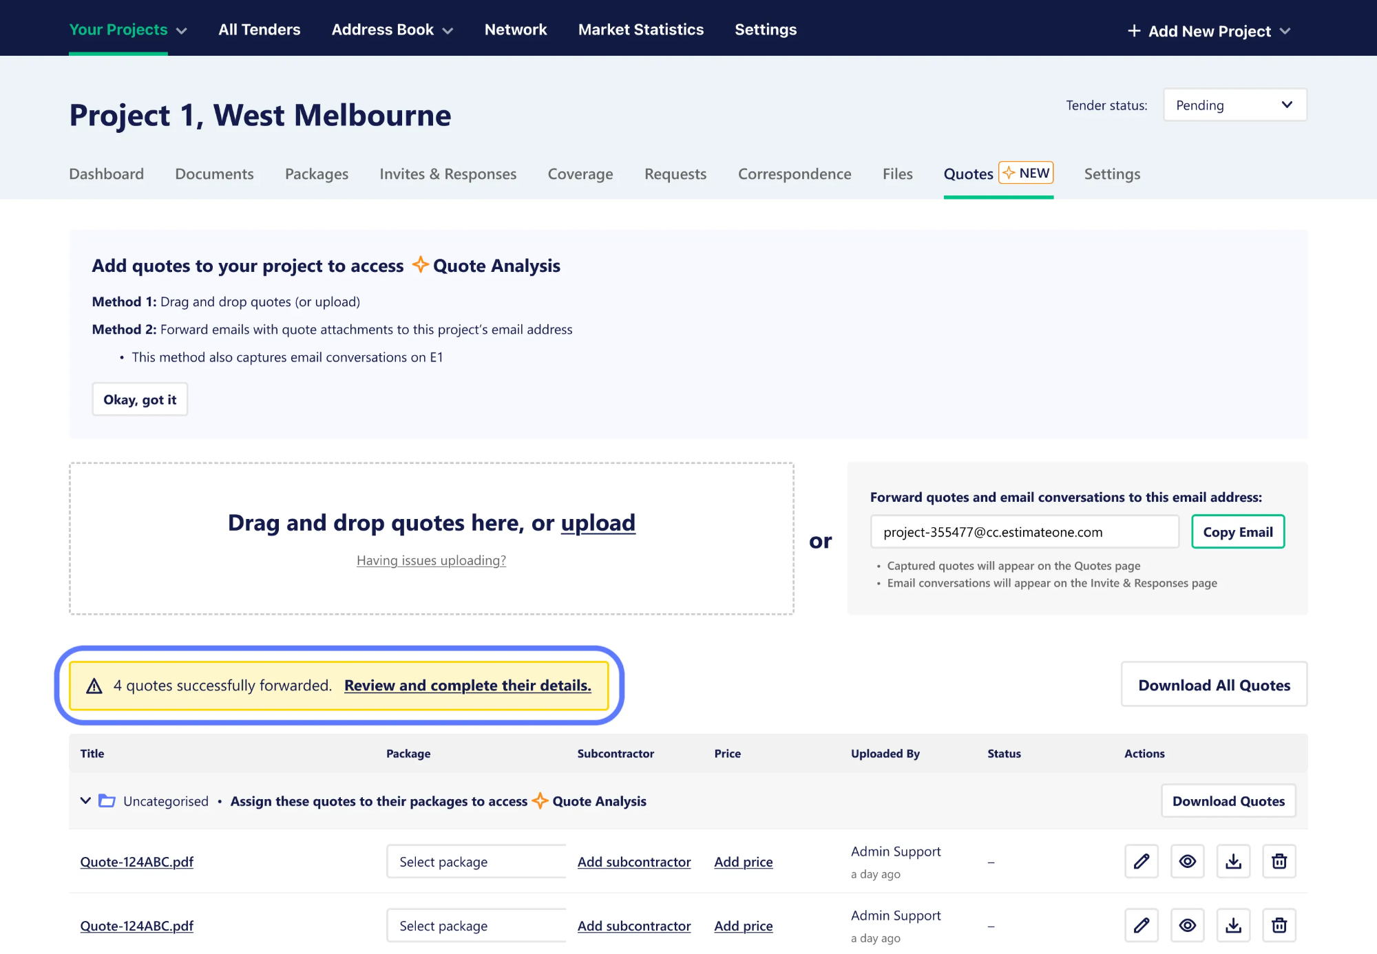Switch to the Invites & Responses tab

[x=448, y=174]
